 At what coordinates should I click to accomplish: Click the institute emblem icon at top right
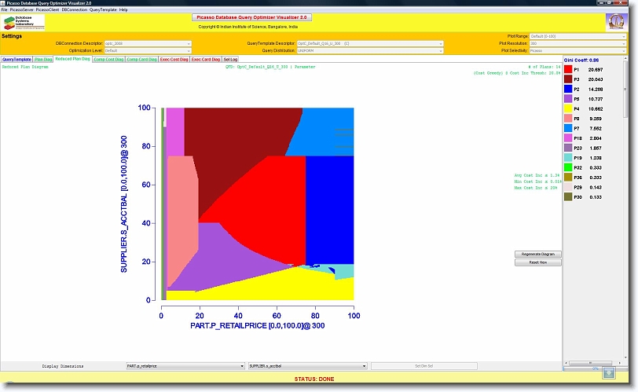pos(618,21)
